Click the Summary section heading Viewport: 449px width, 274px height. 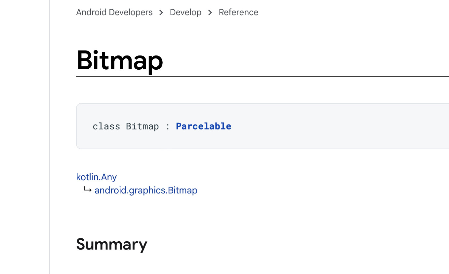coord(112,244)
